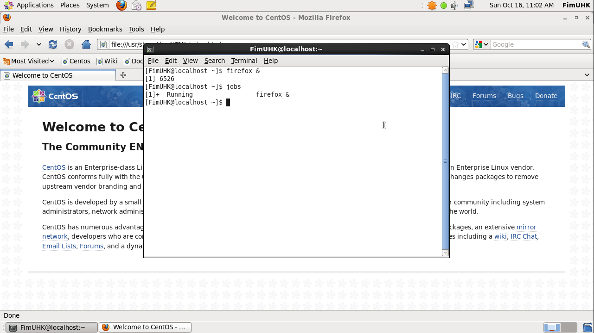Open the terminal View menu
The height and width of the screenshot is (333, 594).
pyautogui.click(x=190, y=61)
